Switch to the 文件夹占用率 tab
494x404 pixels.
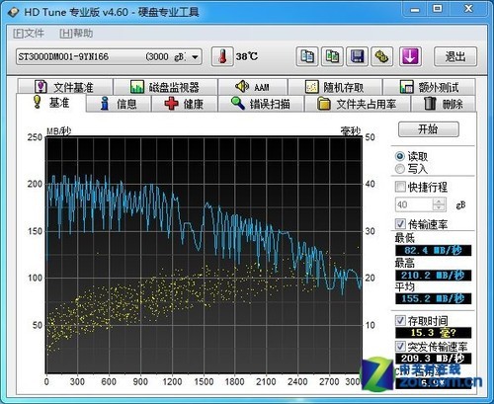tap(357, 104)
